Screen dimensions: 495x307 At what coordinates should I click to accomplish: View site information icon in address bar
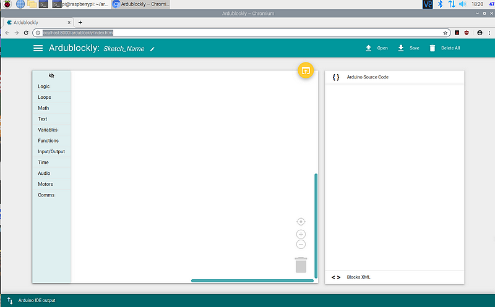(x=38, y=33)
